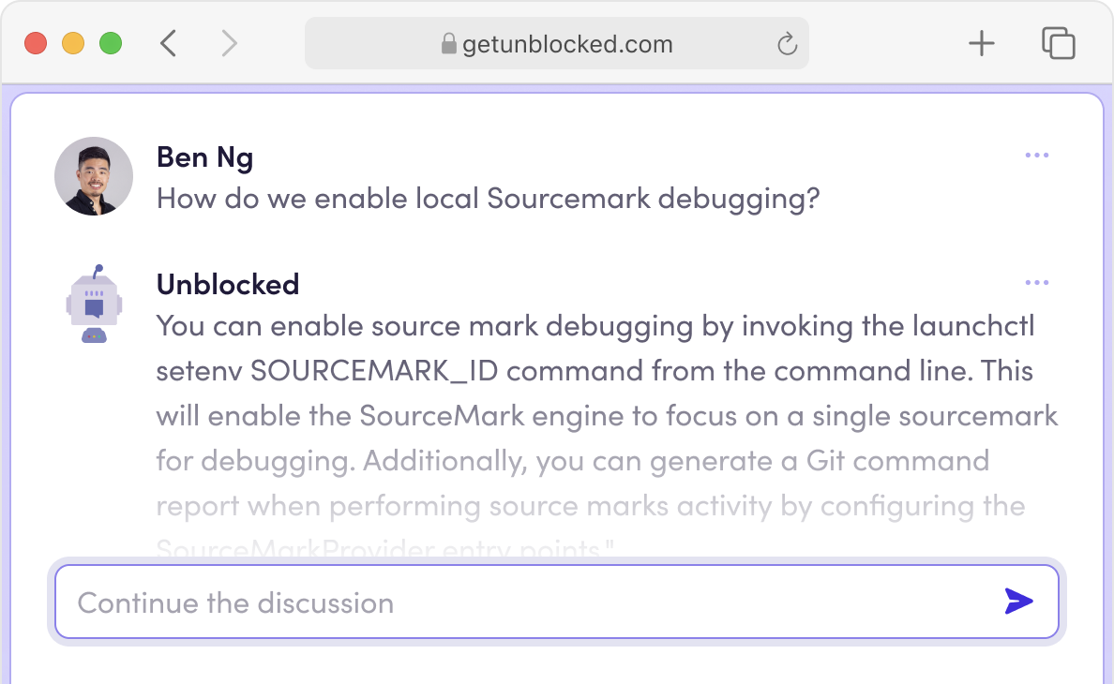Click the padlock icon in address bar

448,44
